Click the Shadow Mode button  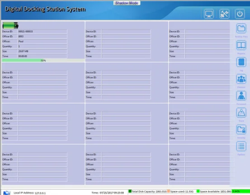click(127, 3)
